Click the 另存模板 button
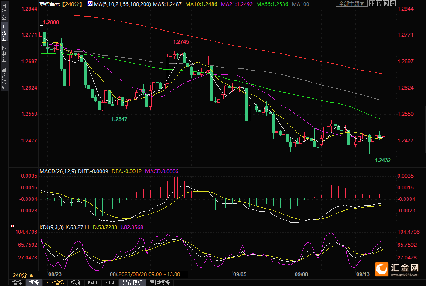The width and height of the screenshot is (426, 286). [x=132, y=283]
